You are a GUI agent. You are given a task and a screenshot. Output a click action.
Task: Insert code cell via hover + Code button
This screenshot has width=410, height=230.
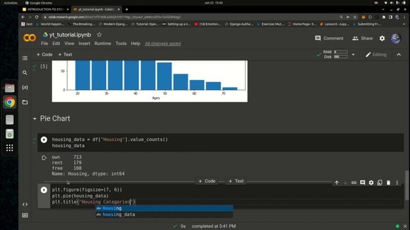click(207, 181)
